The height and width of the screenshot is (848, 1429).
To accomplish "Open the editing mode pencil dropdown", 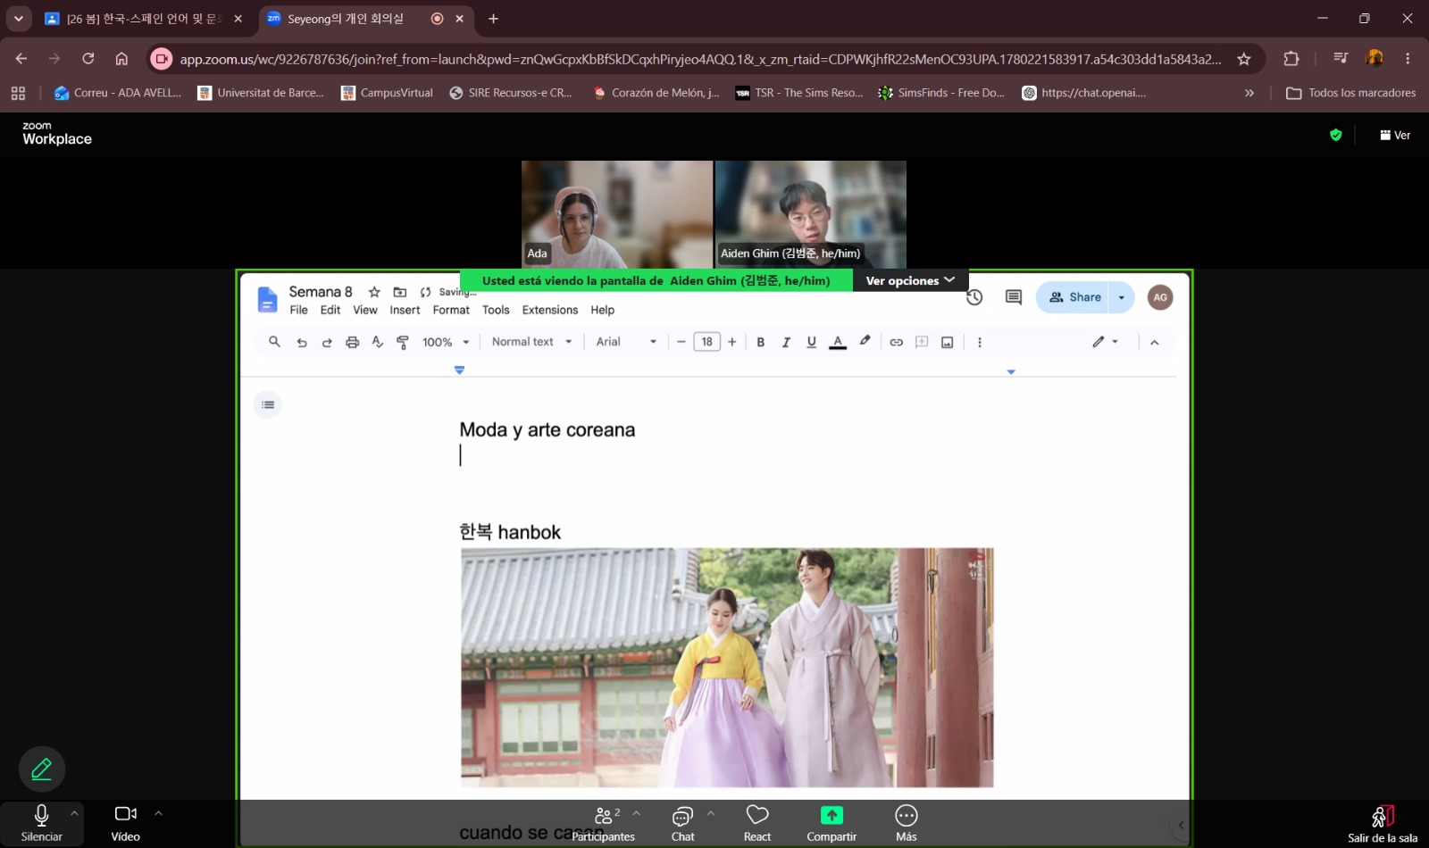I will [1105, 342].
